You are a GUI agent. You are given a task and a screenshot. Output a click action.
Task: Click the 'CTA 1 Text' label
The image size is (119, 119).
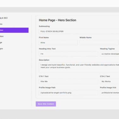44,76
